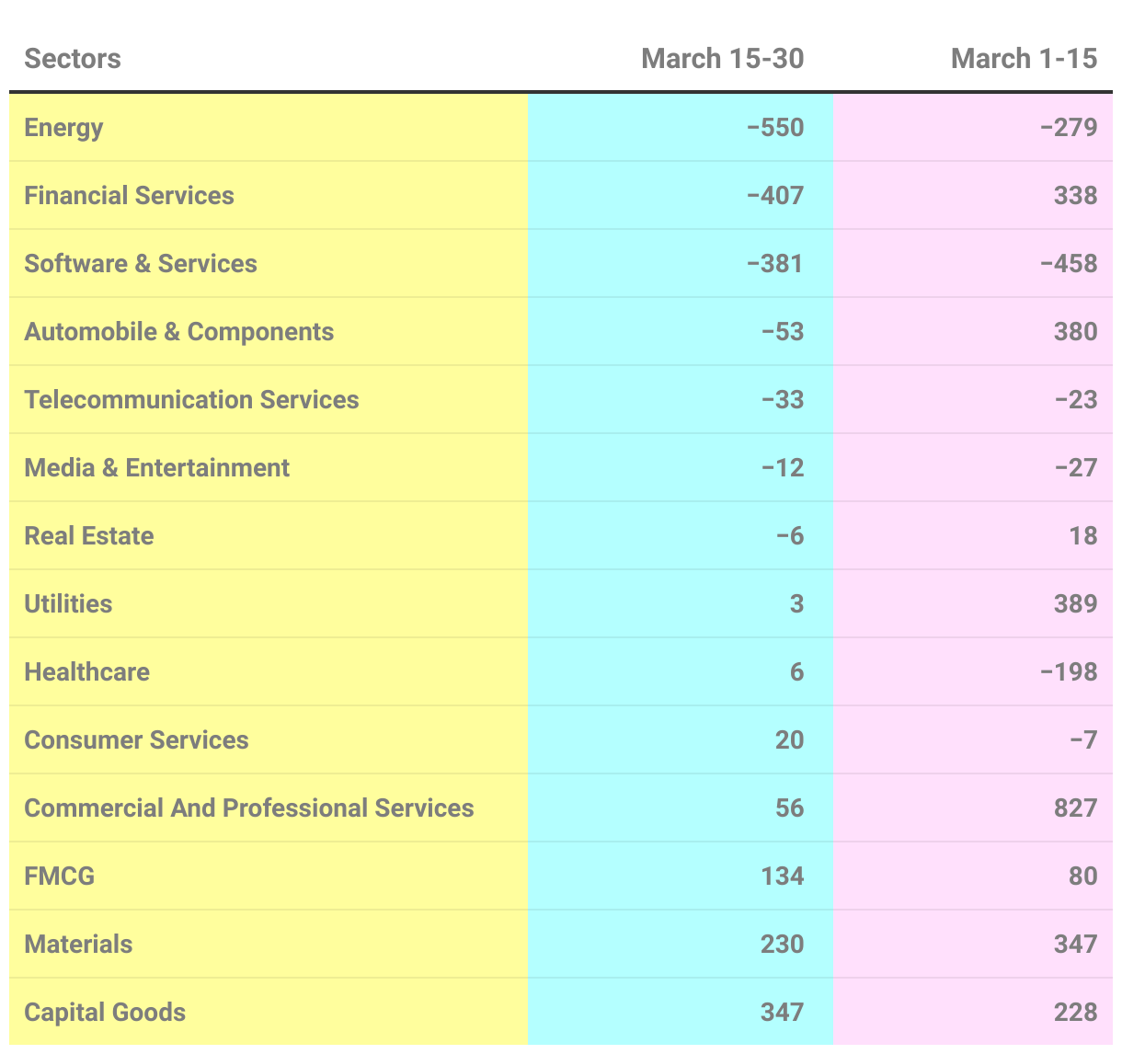
Task: Select the Telecommunication Services label
Action: 191,399
